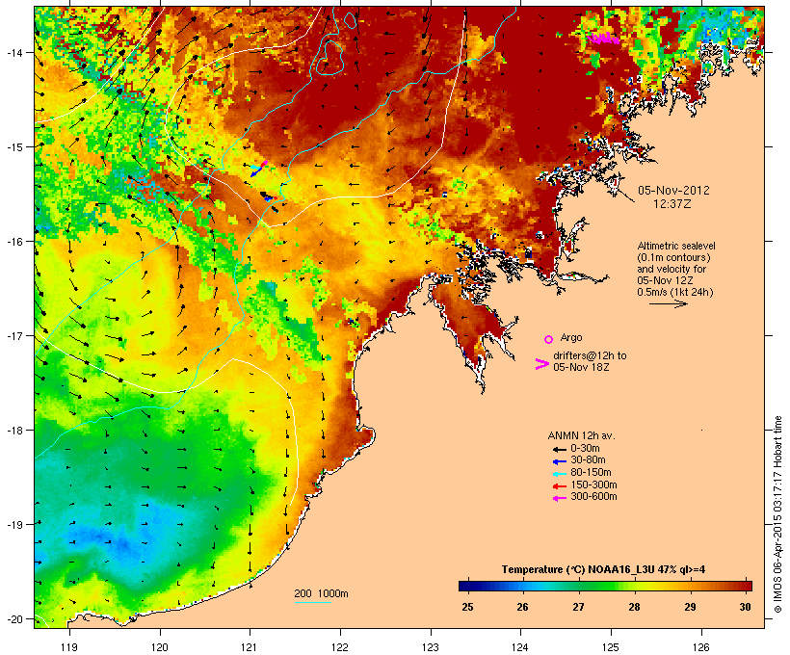Click the '200 1000m' isobath label
This screenshot has width=790, height=655.
click(321, 593)
